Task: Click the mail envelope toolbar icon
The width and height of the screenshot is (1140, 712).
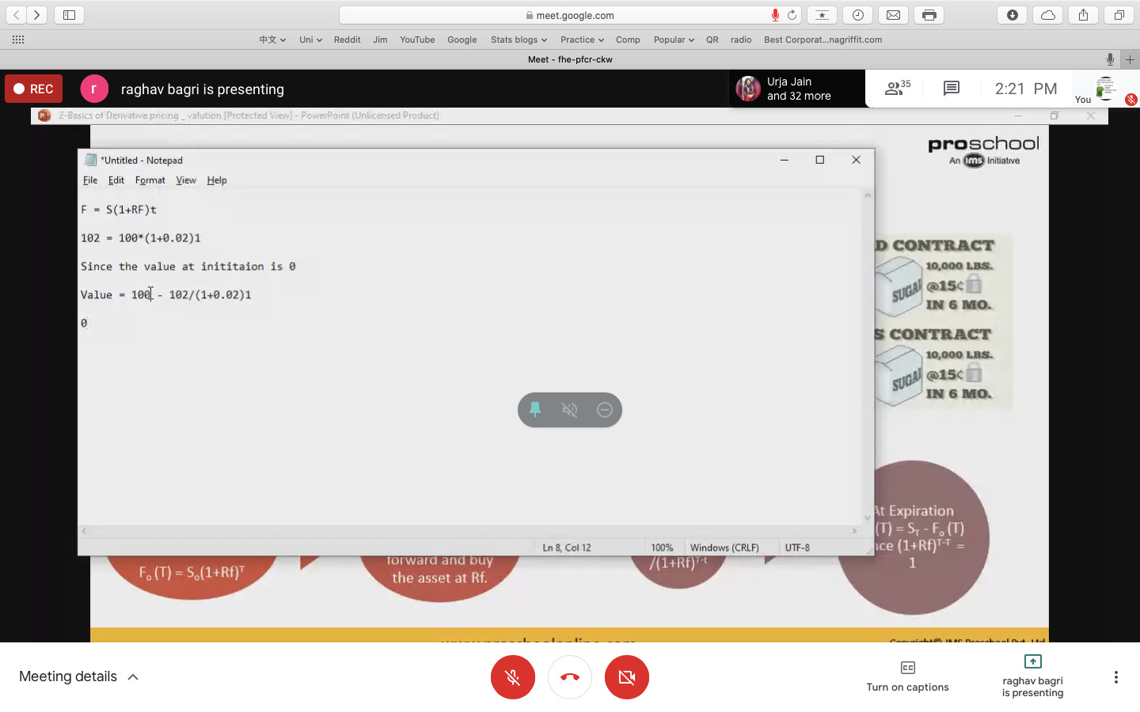Action: [893, 15]
